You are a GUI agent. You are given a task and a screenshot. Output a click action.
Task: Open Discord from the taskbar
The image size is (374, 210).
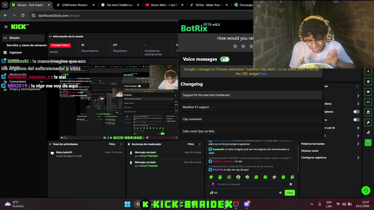click(247, 204)
